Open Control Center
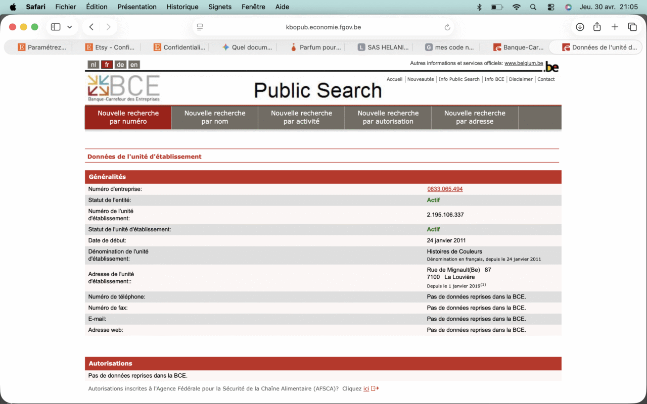Viewport: 647px width, 404px height. (x=551, y=7)
